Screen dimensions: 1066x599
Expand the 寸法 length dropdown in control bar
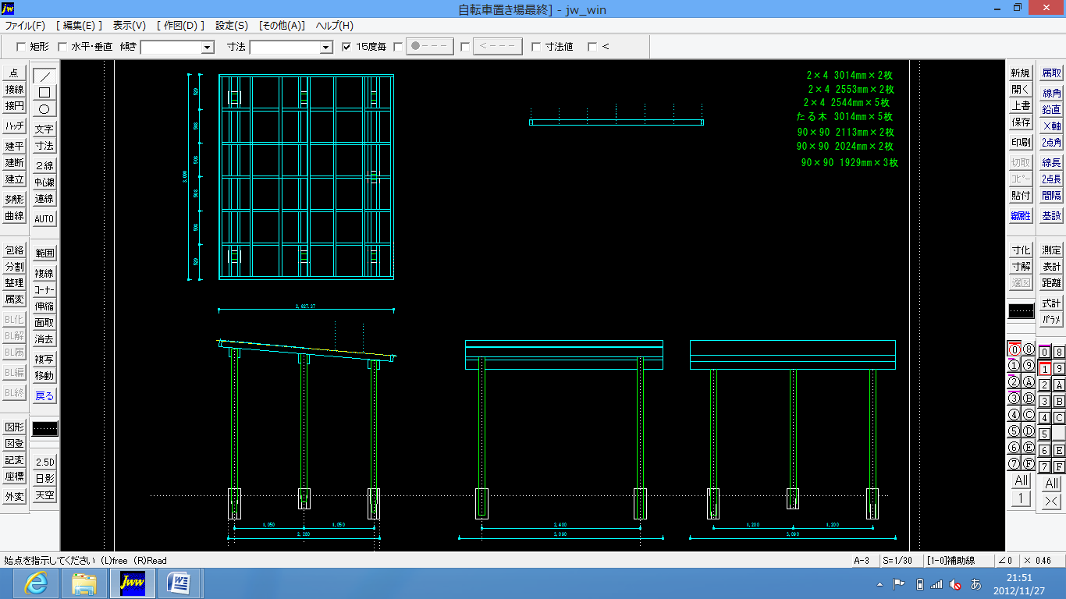click(326, 48)
